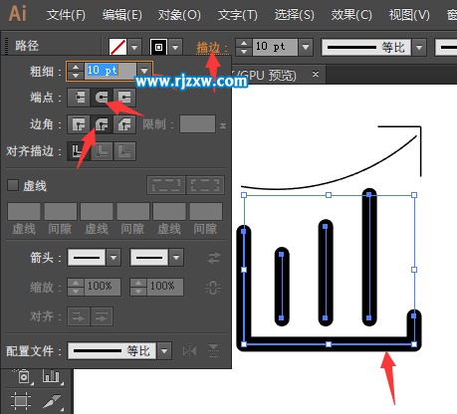Click the shortest bar path on canvas
This screenshot has height=414, width=457.
(282, 287)
